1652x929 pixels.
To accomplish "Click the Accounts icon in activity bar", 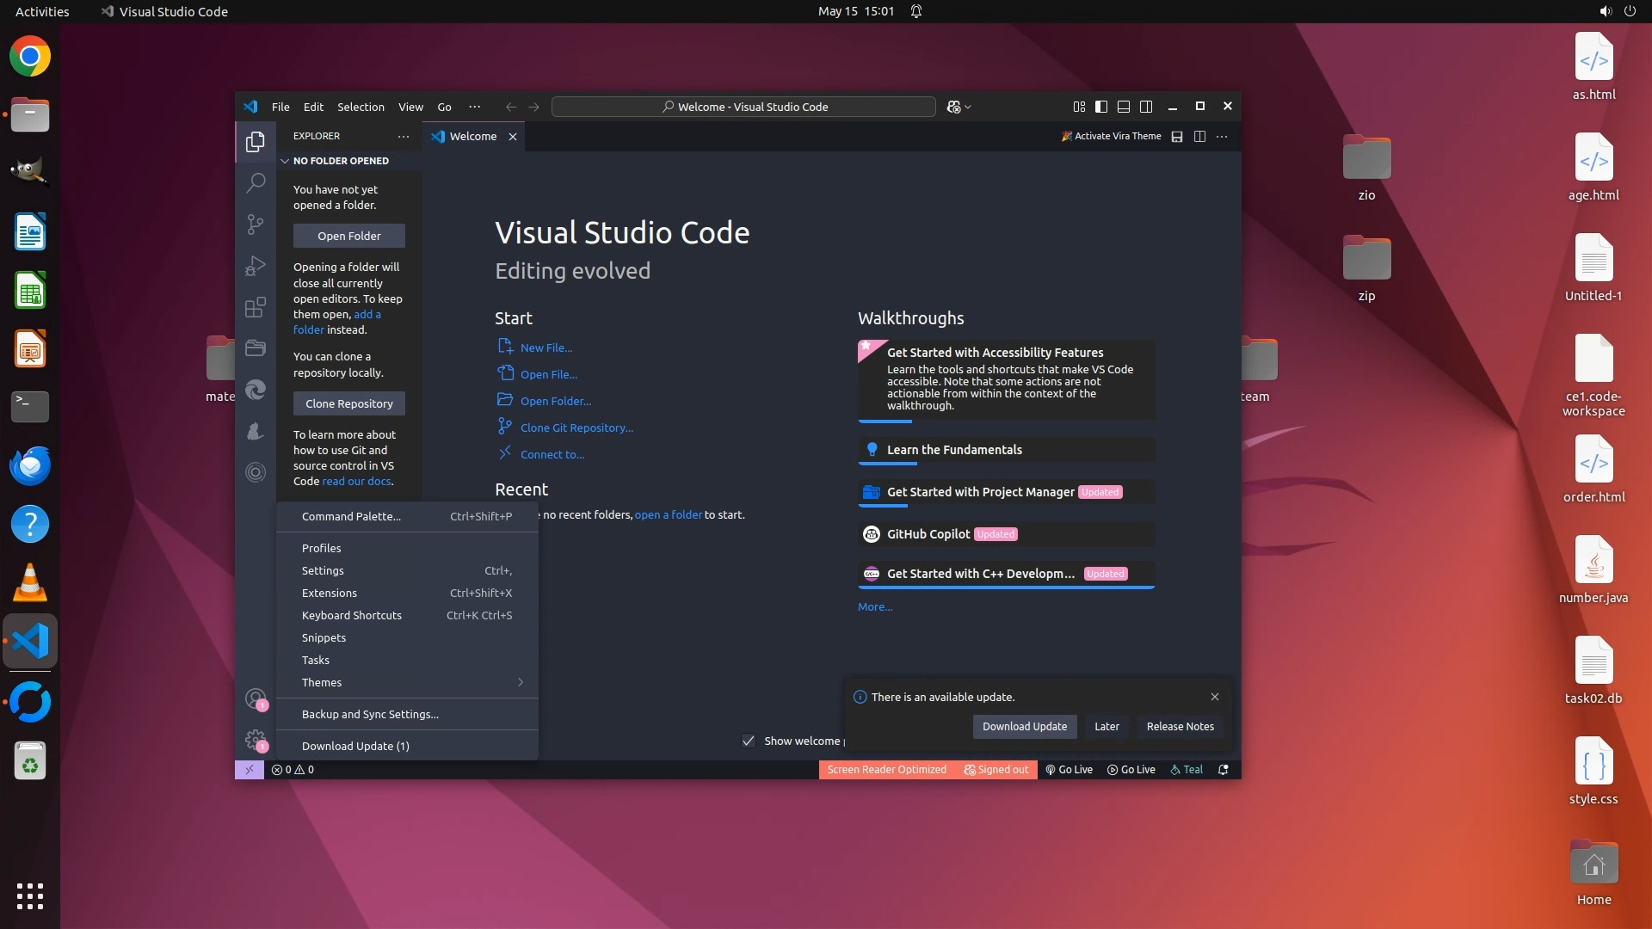I will pyautogui.click(x=256, y=698).
